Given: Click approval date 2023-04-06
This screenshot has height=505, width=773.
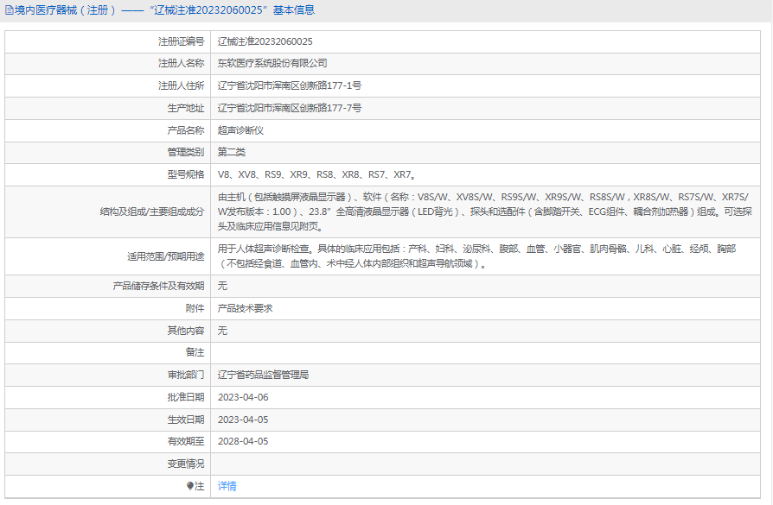Looking at the screenshot, I should point(243,397).
